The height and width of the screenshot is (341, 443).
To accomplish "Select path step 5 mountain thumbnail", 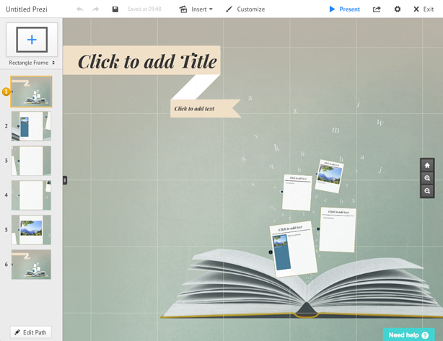I will pyautogui.click(x=31, y=230).
